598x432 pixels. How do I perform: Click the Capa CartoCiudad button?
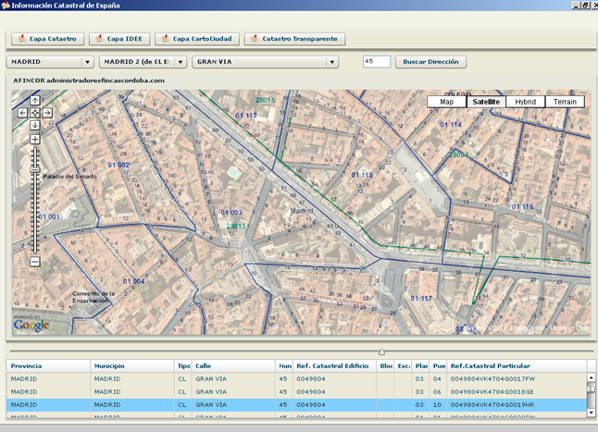(x=197, y=39)
